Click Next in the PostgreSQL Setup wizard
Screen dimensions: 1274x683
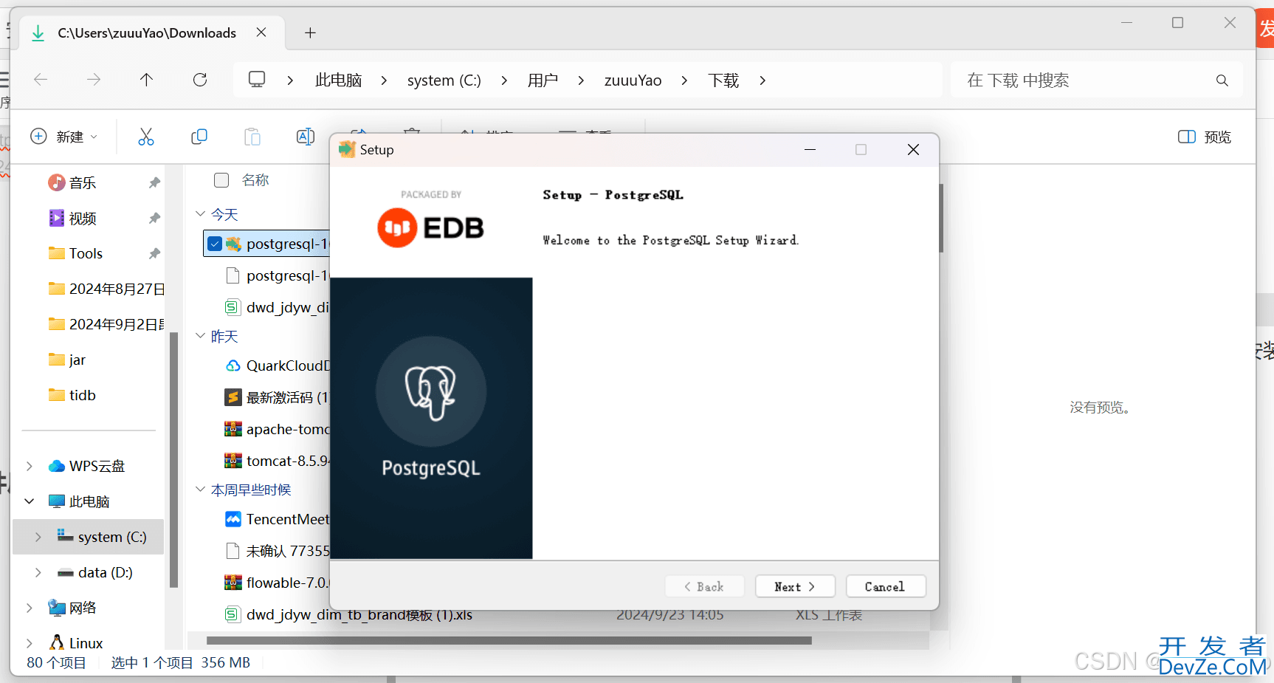click(x=795, y=586)
